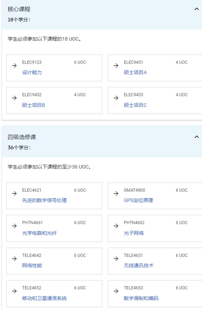Collapse the 四级选修课 section chevron

pos(196,137)
